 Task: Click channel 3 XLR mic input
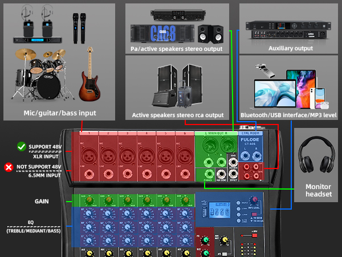pos(127,156)
